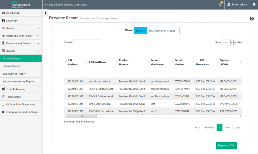Sort by Serial Number column header

179,62
